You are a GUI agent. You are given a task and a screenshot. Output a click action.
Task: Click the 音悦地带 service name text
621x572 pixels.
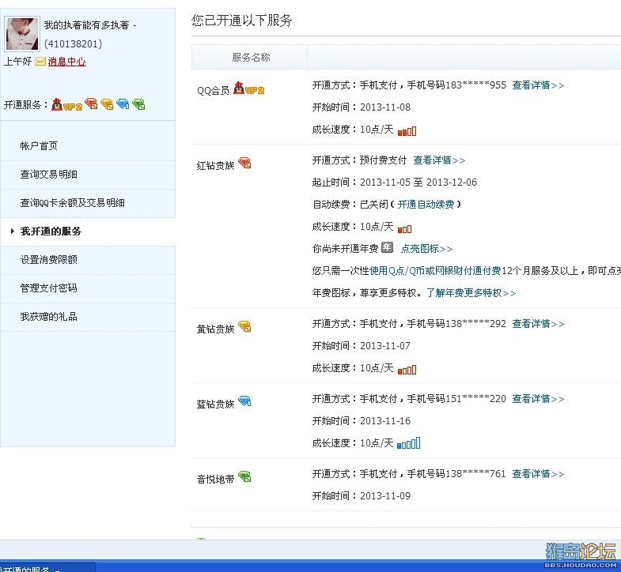[x=215, y=480]
